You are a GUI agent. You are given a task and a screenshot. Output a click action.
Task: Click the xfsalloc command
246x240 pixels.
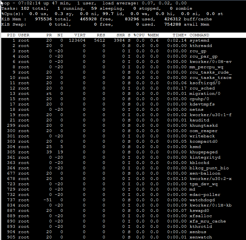tap(201, 216)
